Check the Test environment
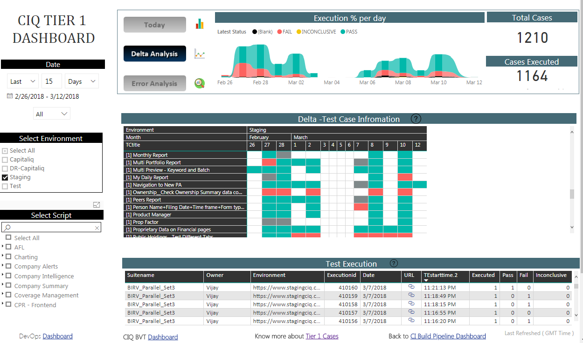583x343 pixels. [x=5, y=186]
